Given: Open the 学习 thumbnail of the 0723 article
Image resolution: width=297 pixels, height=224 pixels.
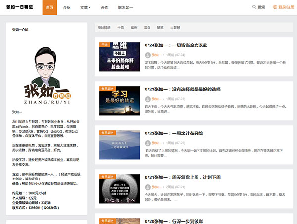Looking at the screenshot, I should tap(120, 101).
